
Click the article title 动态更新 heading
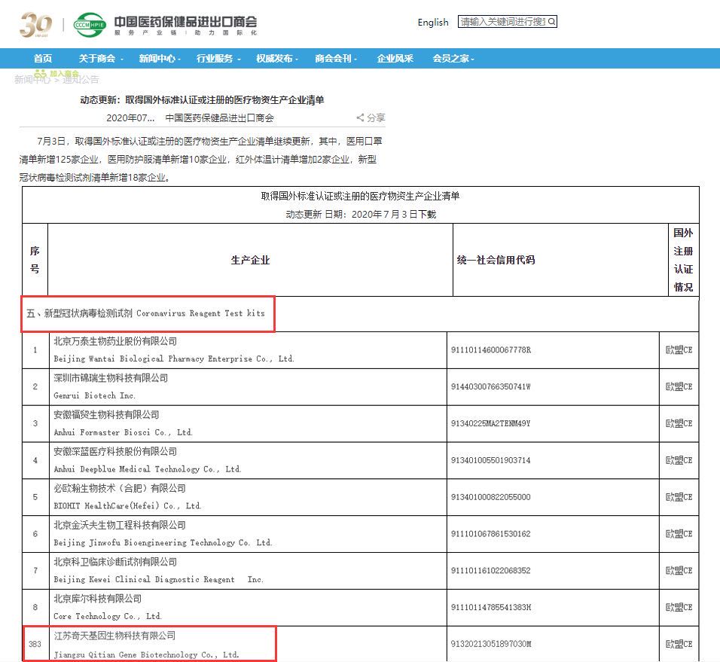pyautogui.click(x=202, y=99)
